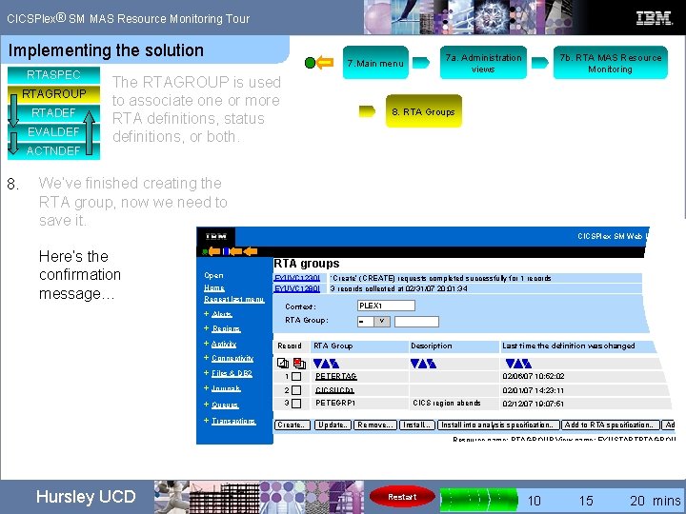
Task: Open the second RTA group link
Action: tap(334, 390)
